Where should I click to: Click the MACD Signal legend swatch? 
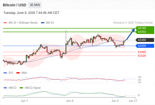click(21, 88)
